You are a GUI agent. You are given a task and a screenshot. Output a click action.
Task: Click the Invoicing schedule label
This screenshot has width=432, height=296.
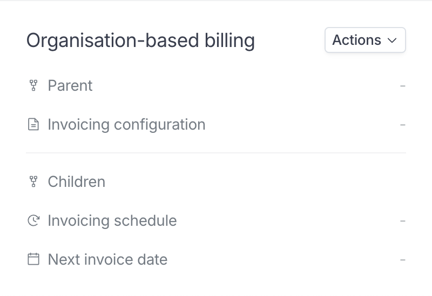pyautogui.click(x=112, y=220)
